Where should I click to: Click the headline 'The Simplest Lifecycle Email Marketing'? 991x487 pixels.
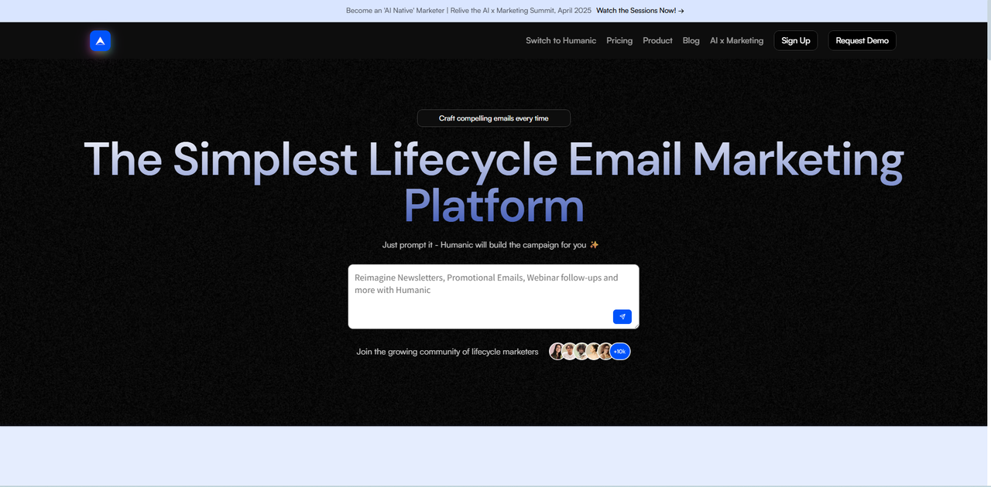click(494, 160)
